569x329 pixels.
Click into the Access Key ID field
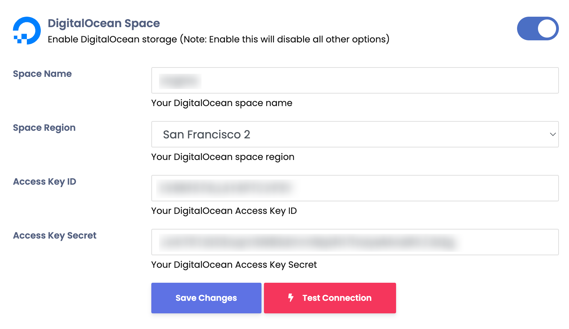pos(354,188)
